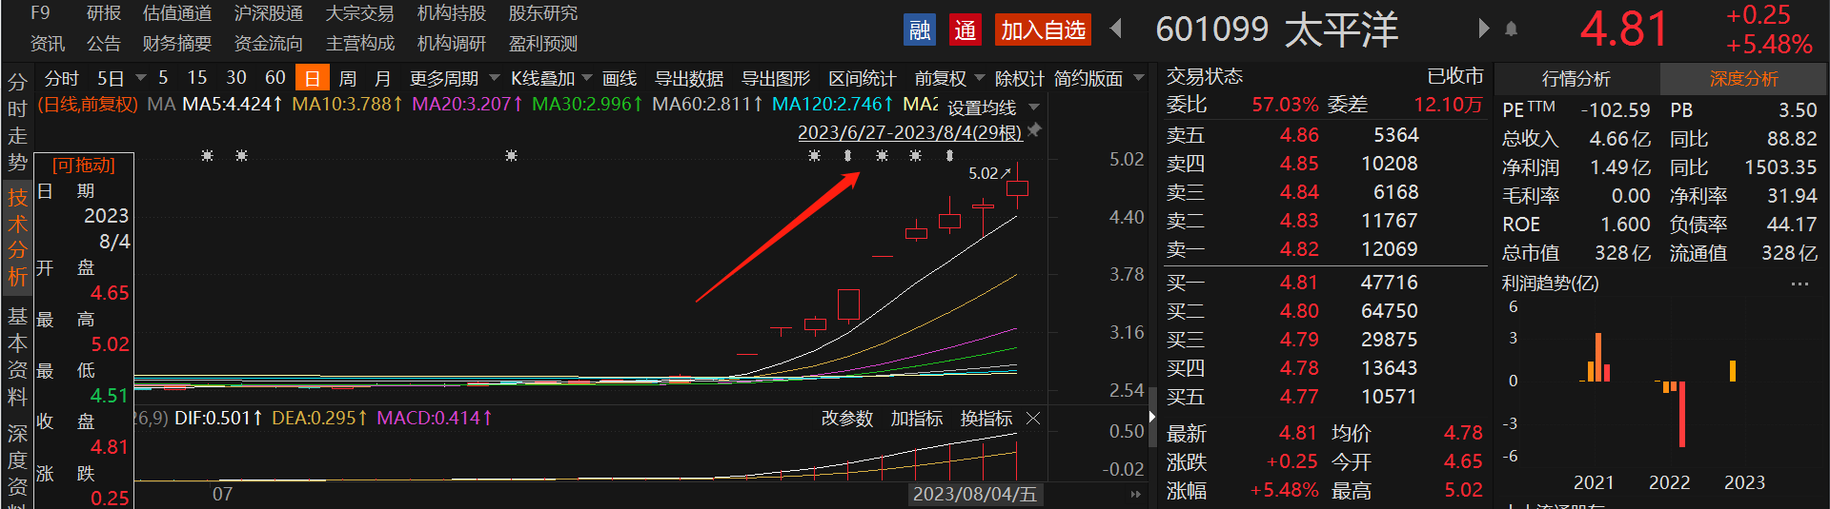Select the 分时 intraday chart period
The width and height of the screenshot is (1830, 509).
62,78
